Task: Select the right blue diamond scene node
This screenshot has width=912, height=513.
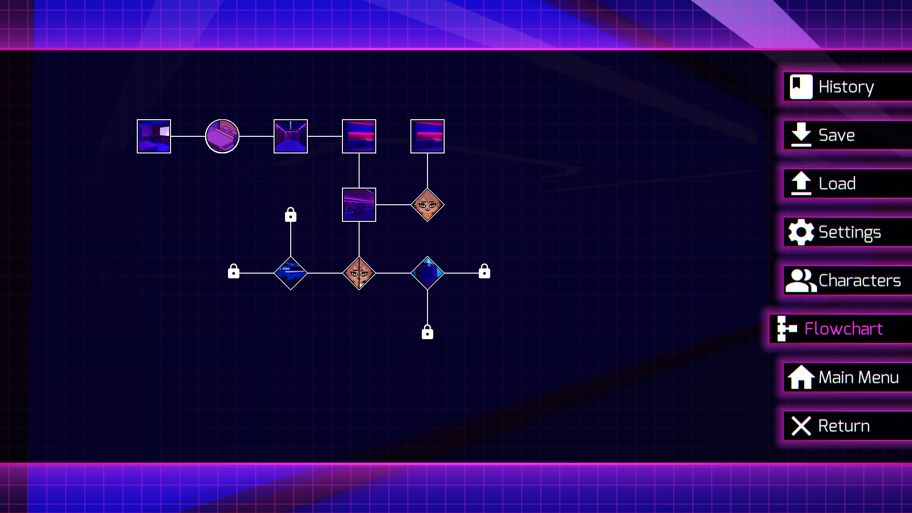Action: coord(427,273)
